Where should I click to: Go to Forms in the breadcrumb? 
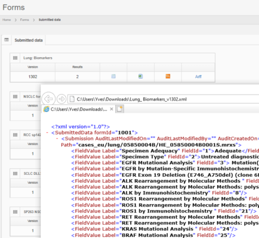coord(24,20)
